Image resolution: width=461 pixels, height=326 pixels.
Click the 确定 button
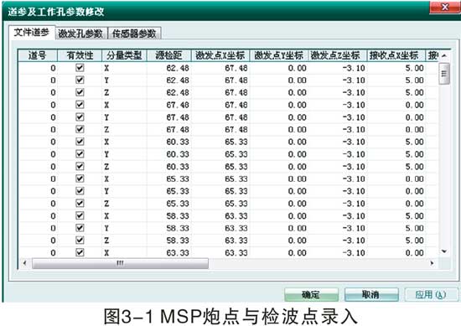[x=311, y=294]
